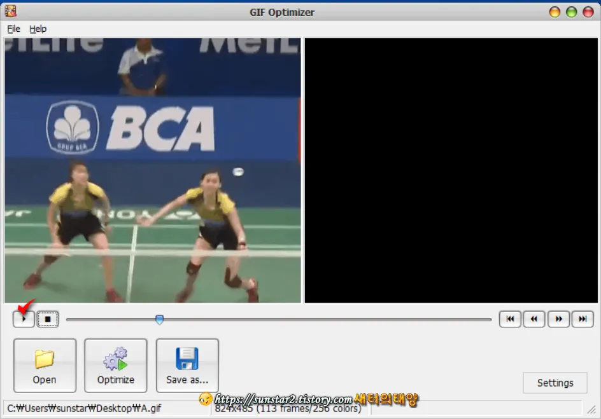This screenshot has width=601, height=419.
Task: Step forward one frame
Action: click(x=558, y=319)
